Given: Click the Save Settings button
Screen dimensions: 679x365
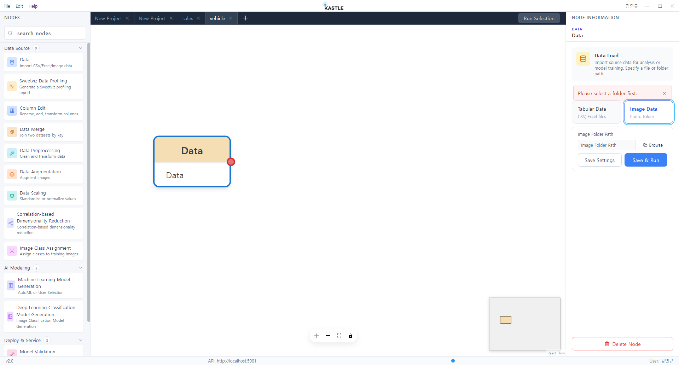Looking at the screenshot, I should tap(599, 160).
